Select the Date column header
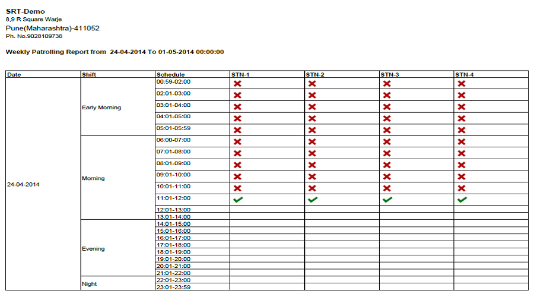The image size is (534, 297). coord(14,75)
